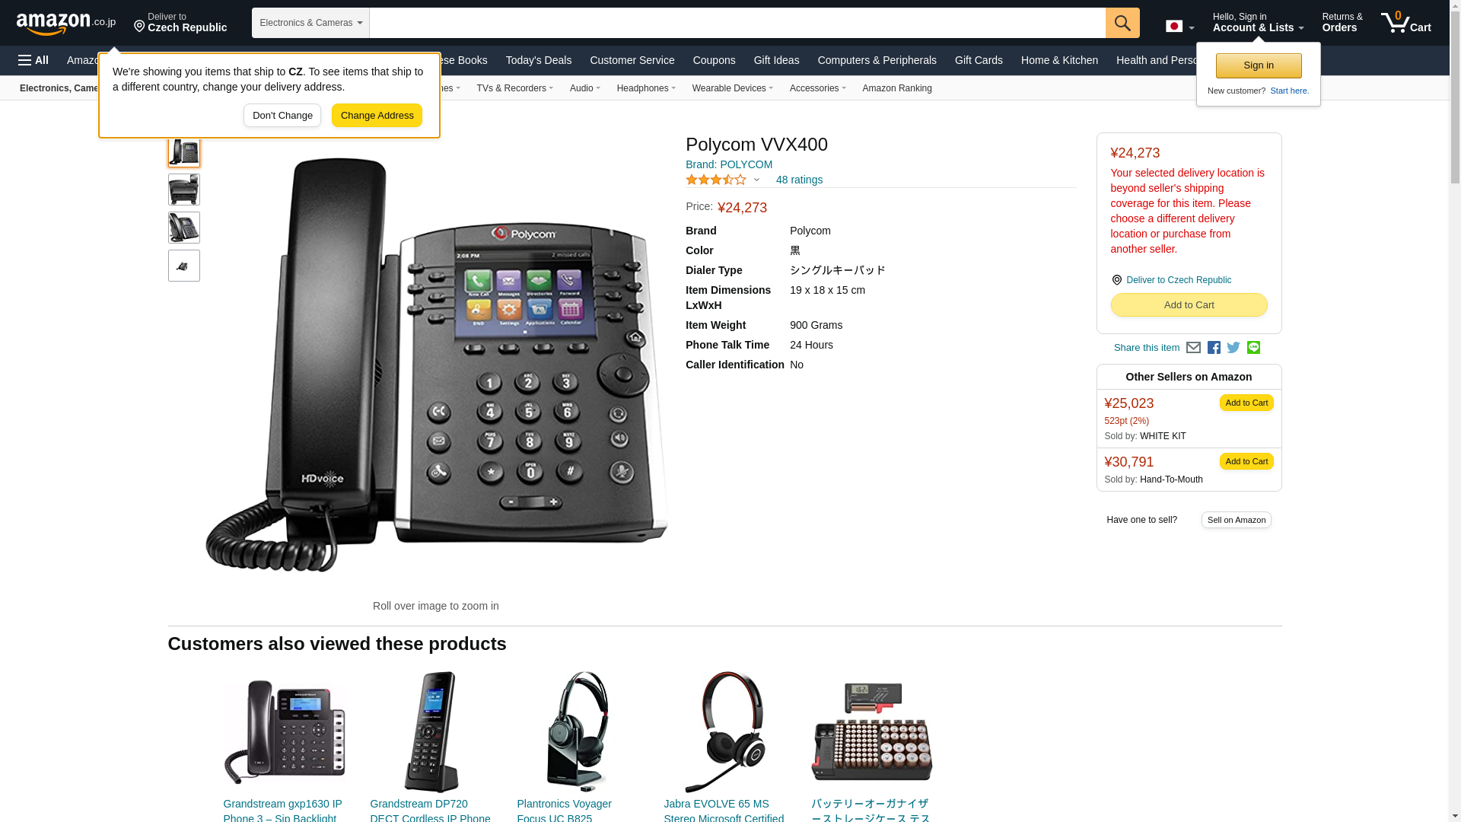The width and height of the screenshot is (1461, 822).
Task: Share this item via email icon
Action: pyautogui.click(x=1193, y=348)
